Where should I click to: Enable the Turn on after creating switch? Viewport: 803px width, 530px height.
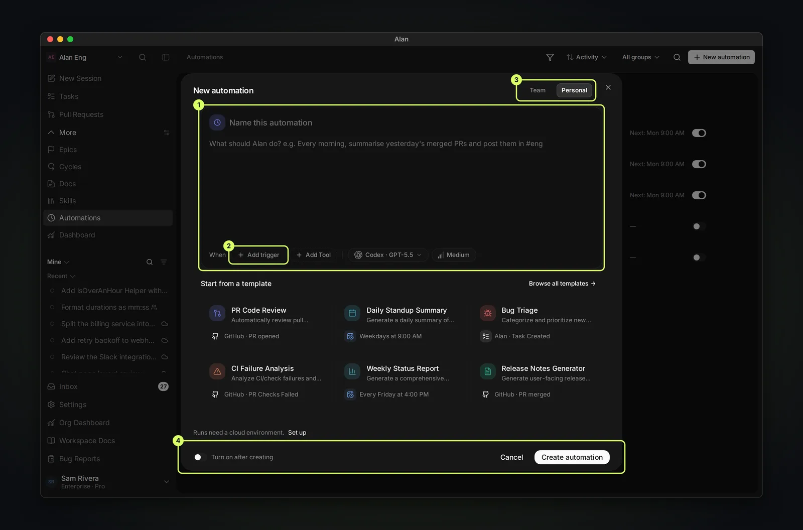pos(200,457)
